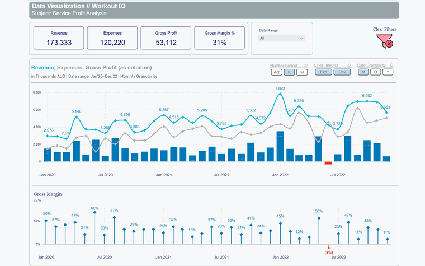
Task: Click Jul 2020 axis label in margin chart
Action: tap(105, 257)
